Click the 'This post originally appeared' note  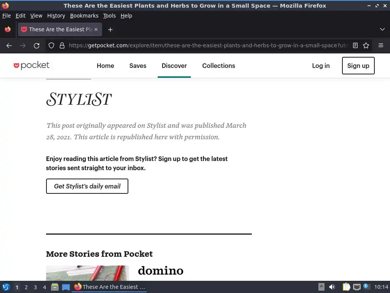tap(146, 131)
